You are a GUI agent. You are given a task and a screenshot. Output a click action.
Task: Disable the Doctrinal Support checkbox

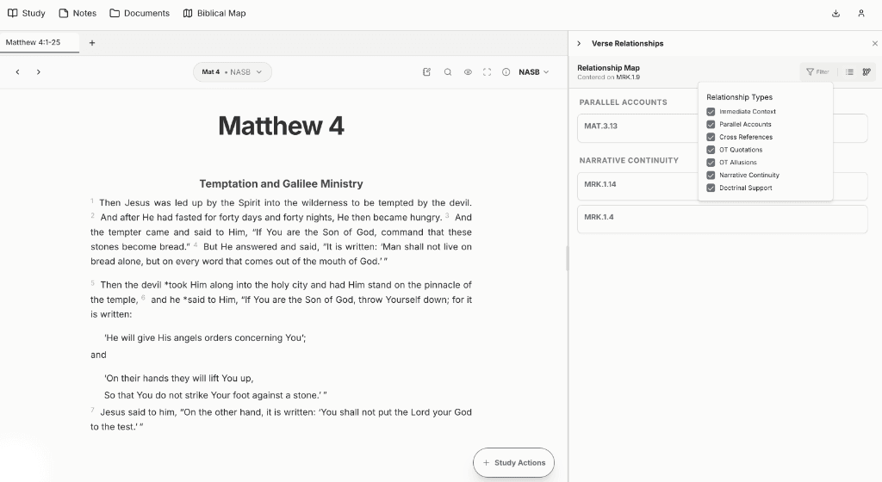(711, 188)
